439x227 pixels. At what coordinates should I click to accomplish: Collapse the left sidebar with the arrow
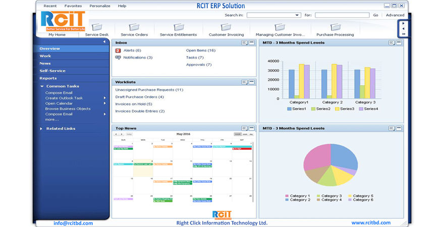click(104, 42)
